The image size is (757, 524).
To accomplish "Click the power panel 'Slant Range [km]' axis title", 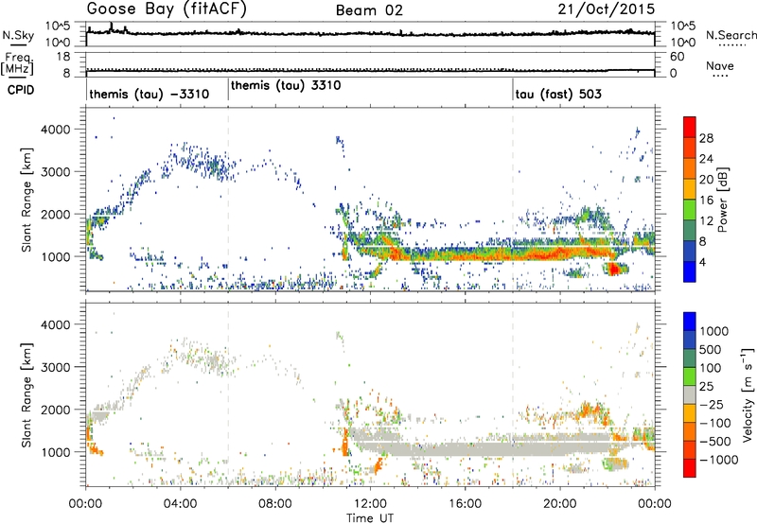I will pos(27,200).
